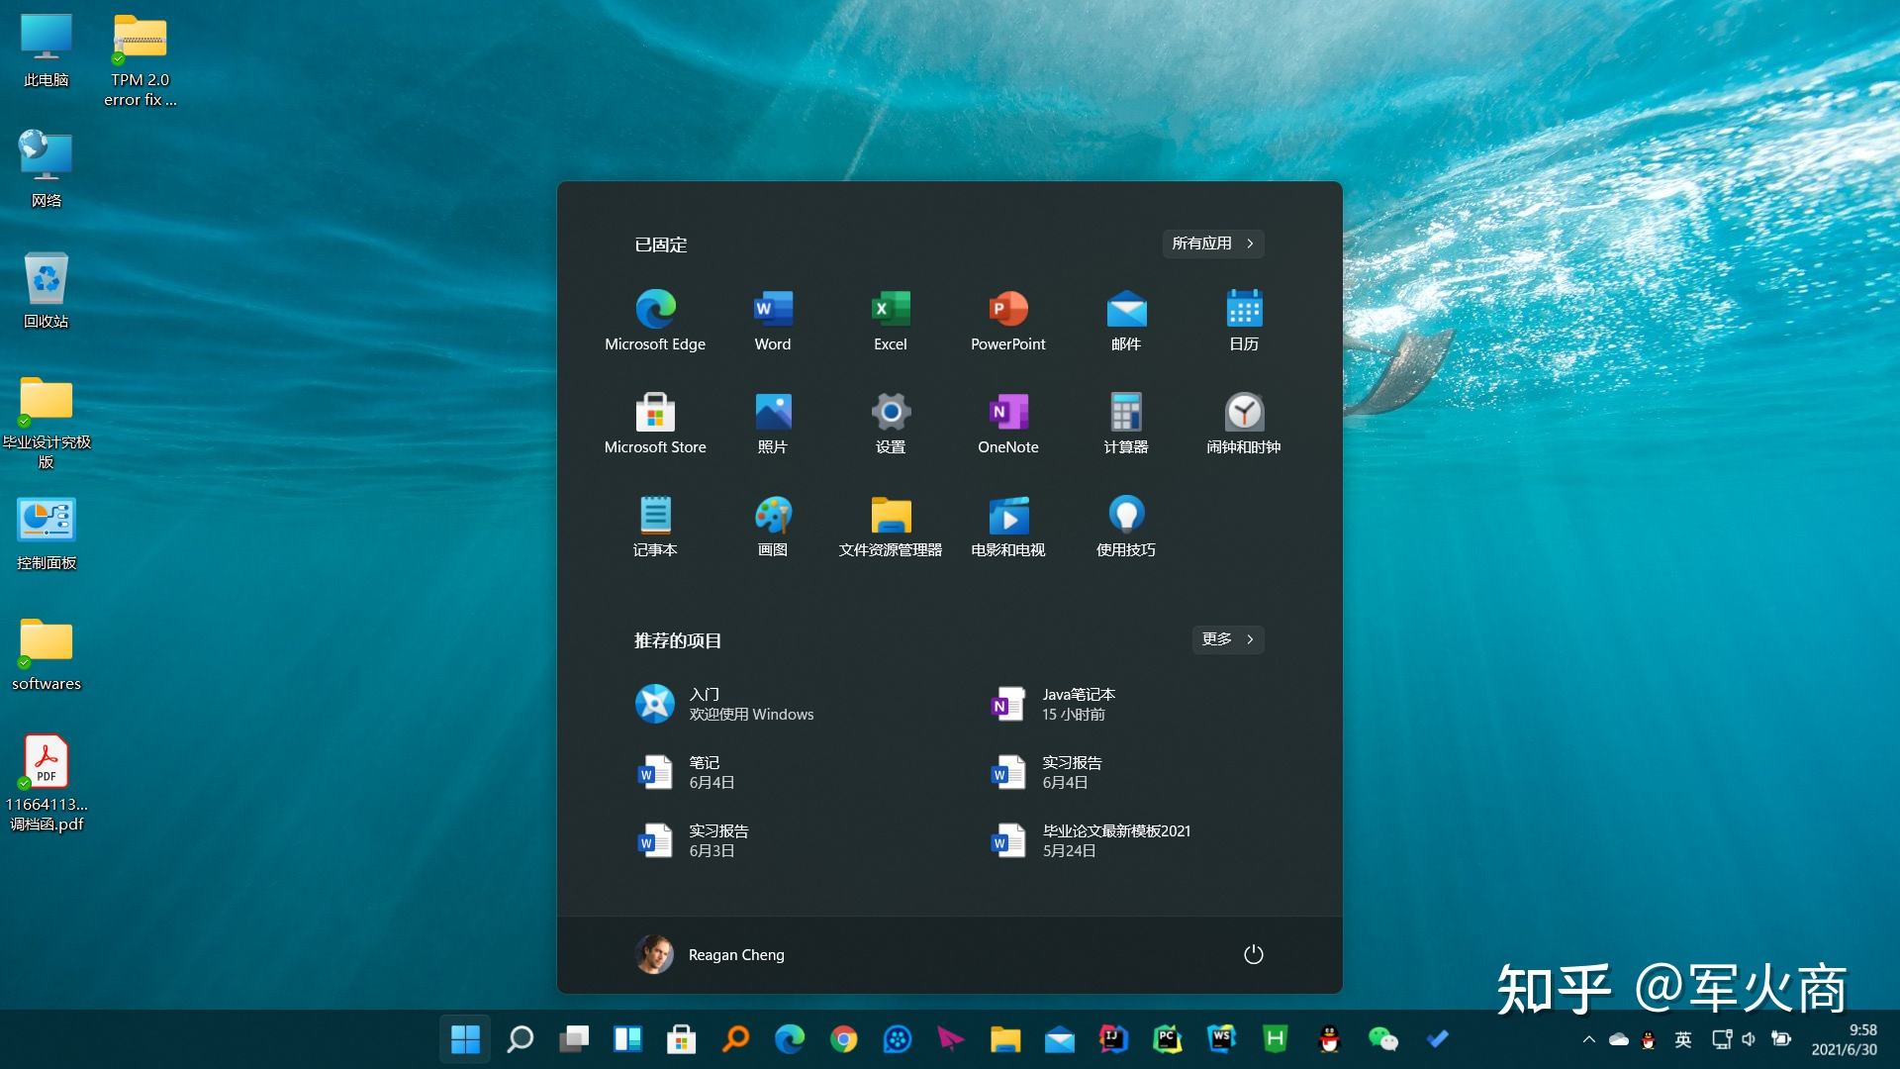Launch Word from the pinned apps

(773, 321)
